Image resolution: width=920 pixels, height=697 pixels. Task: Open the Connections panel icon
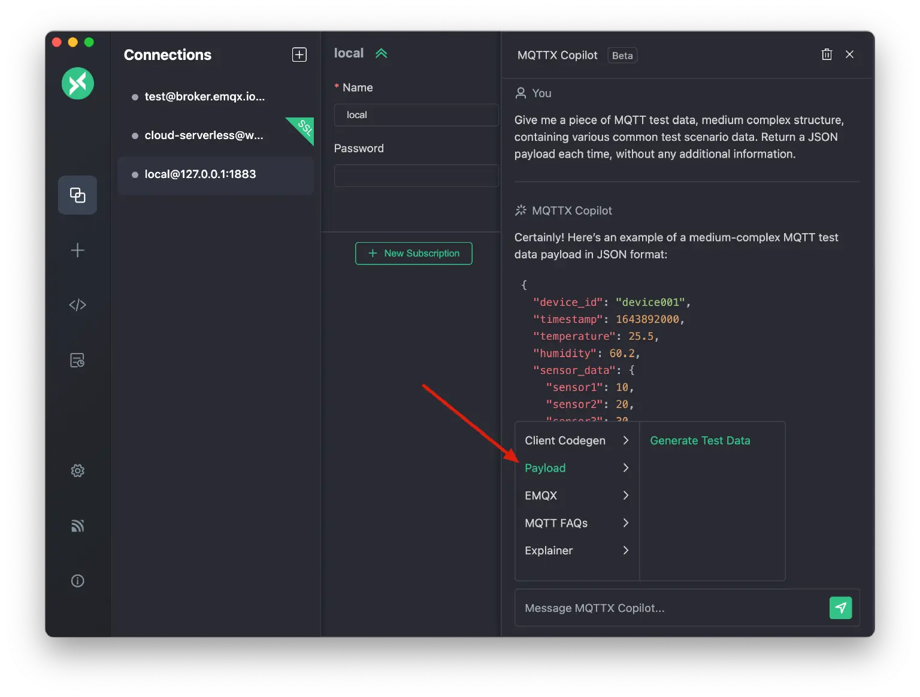77,195
